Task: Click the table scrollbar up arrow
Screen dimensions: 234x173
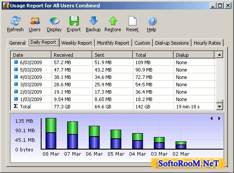Action: [x=219, y=55]
